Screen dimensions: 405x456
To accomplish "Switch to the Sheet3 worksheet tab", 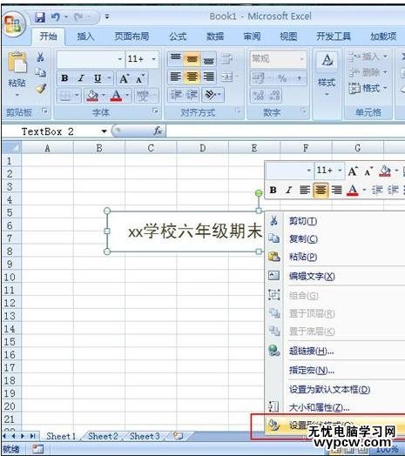I will click(145, 436).
